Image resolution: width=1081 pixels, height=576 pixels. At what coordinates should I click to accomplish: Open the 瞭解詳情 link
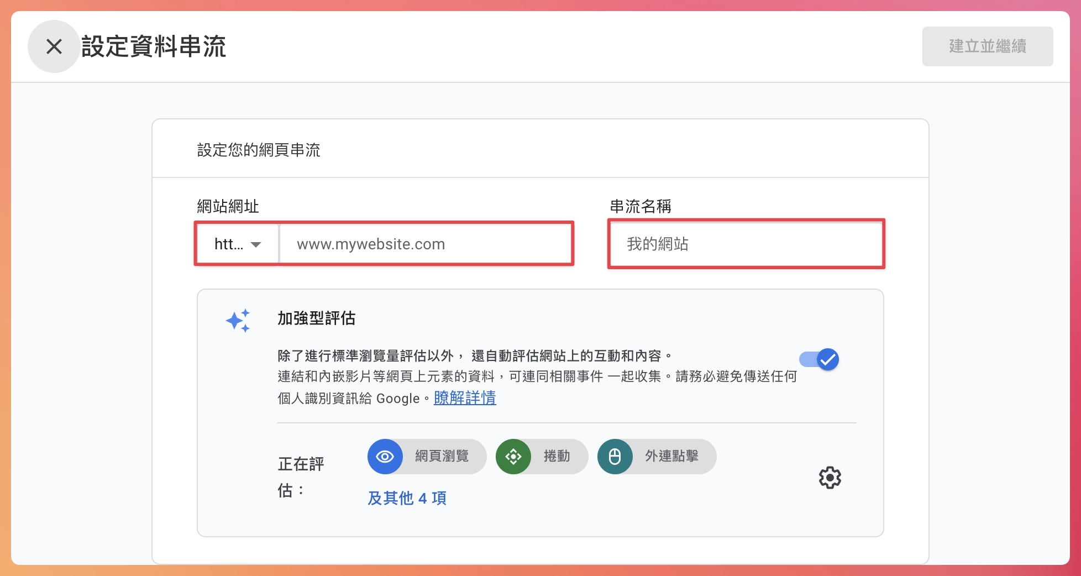[x=464, y=398]
